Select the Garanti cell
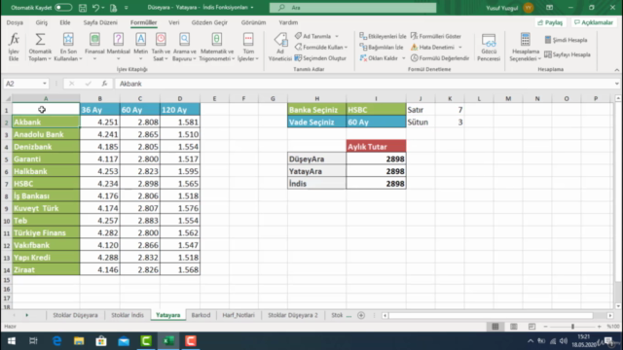This screenshot has height=350, width=623. (46, 159)
